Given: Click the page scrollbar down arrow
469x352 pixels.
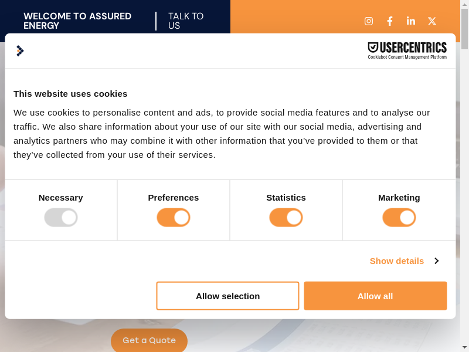Looking at the screenshot, I should click(x=464, y=347).
